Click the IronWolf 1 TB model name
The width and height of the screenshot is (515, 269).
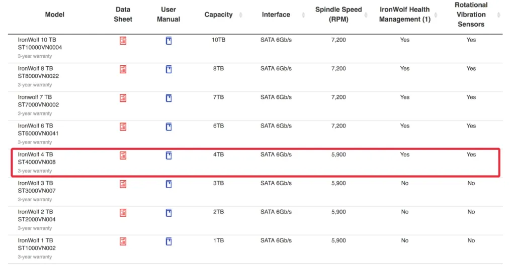click(35, 240)
